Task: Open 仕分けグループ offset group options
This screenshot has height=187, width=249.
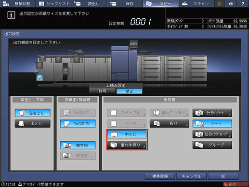Action: (x=212, y=134)
